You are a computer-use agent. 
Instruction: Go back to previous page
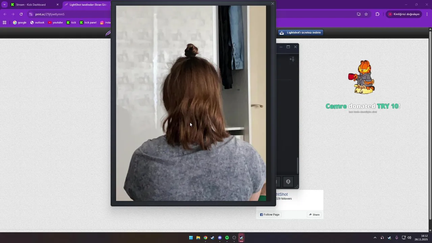(x=5, y=14)
